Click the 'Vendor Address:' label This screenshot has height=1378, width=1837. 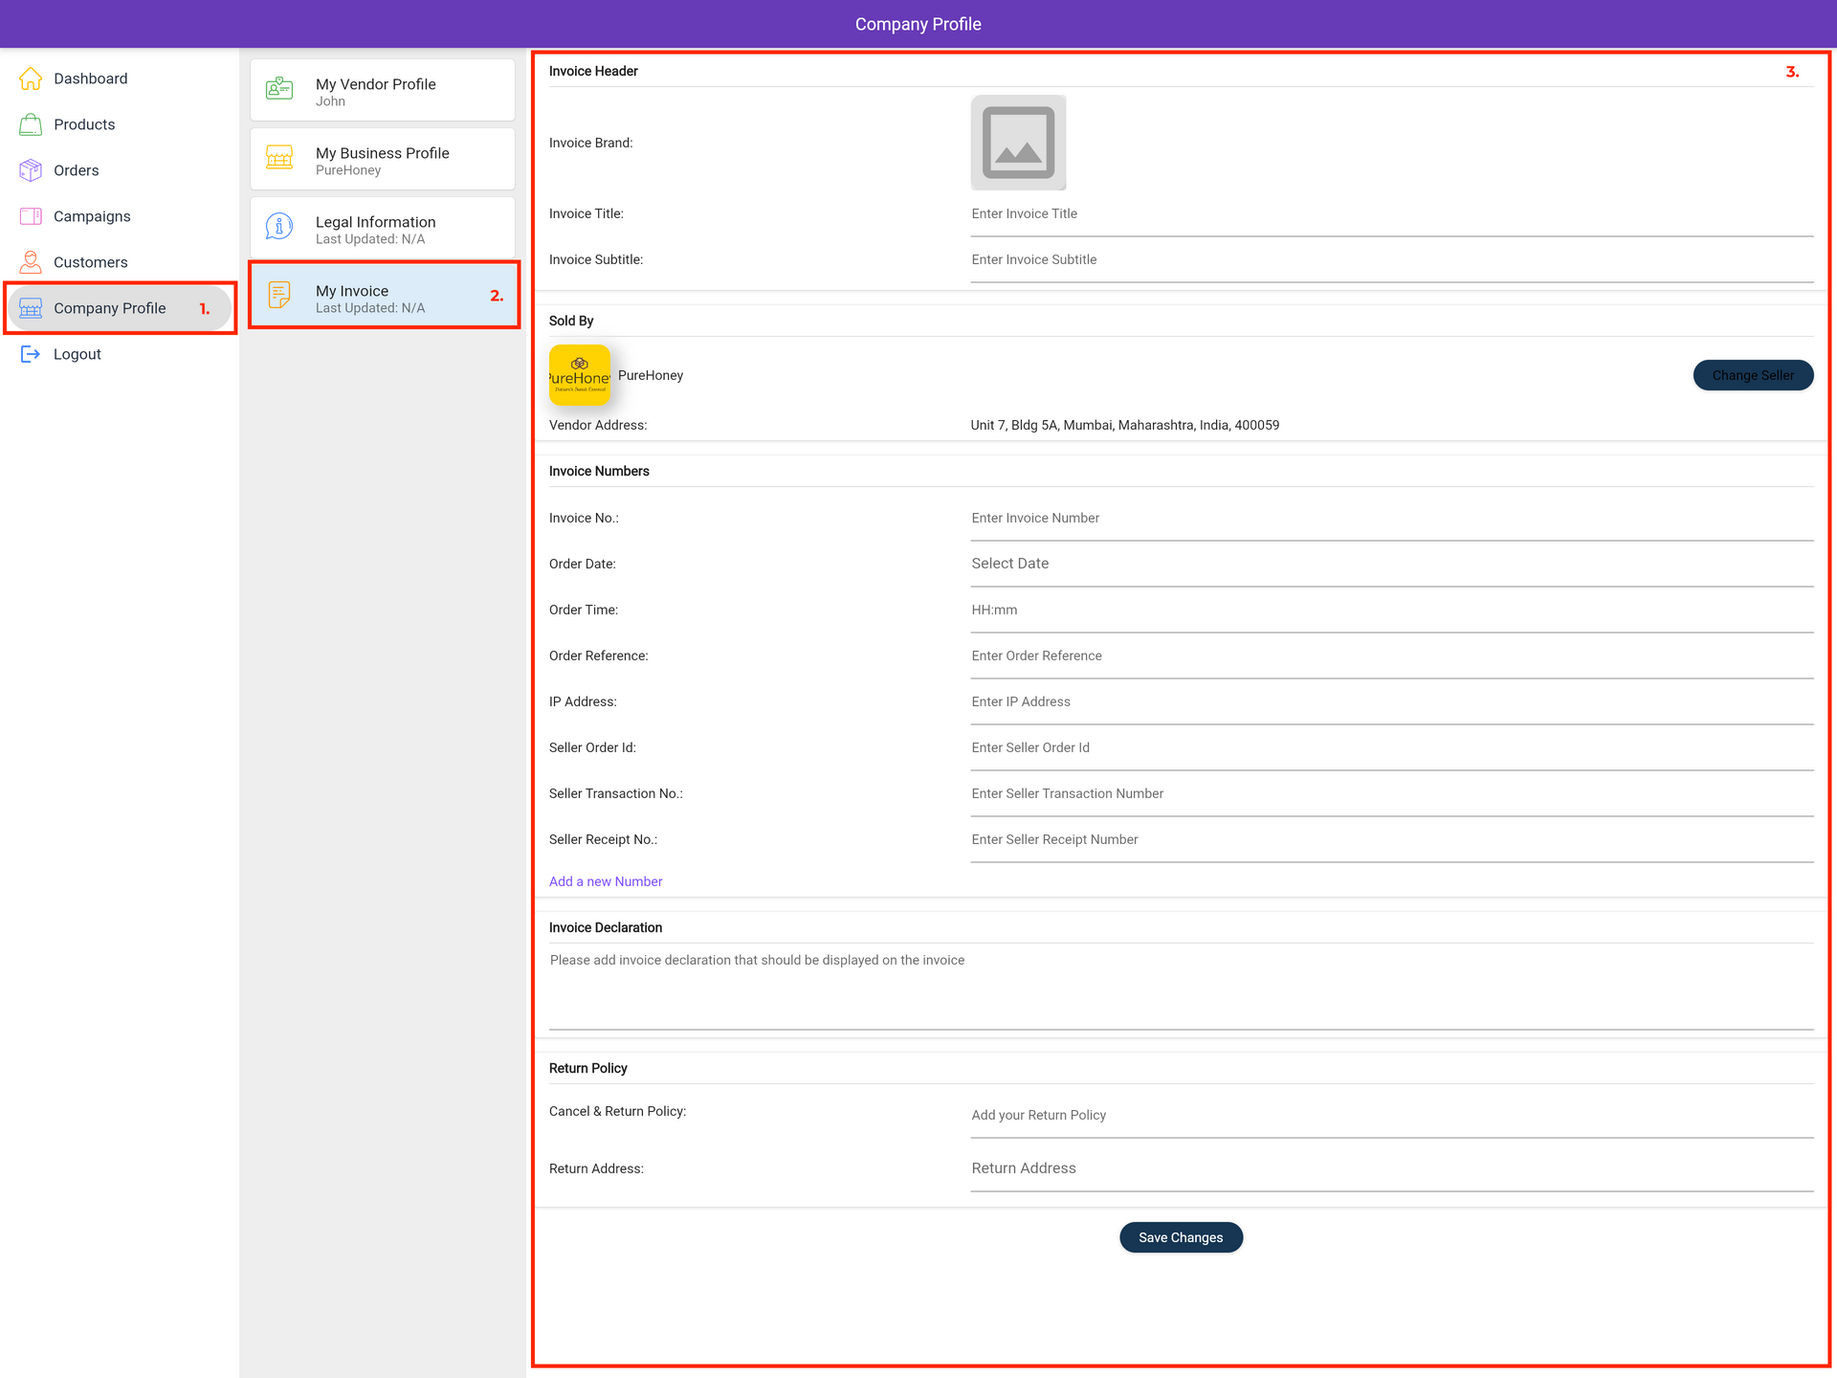(x=598, y=425)
